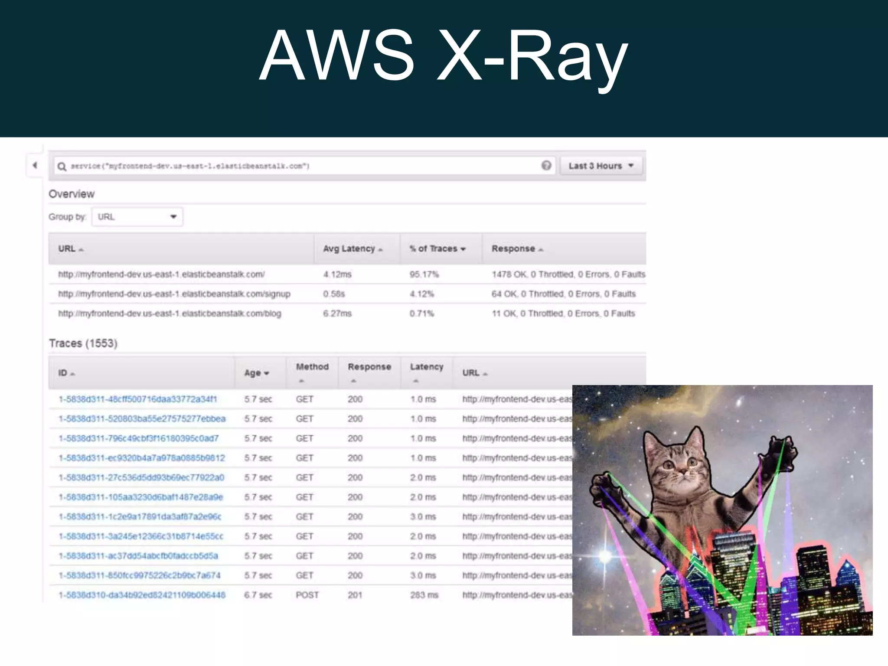Focus the service filter expression field
Image resolution: width=888 pixels, height=666 pixels.
[x=304, y=166]
